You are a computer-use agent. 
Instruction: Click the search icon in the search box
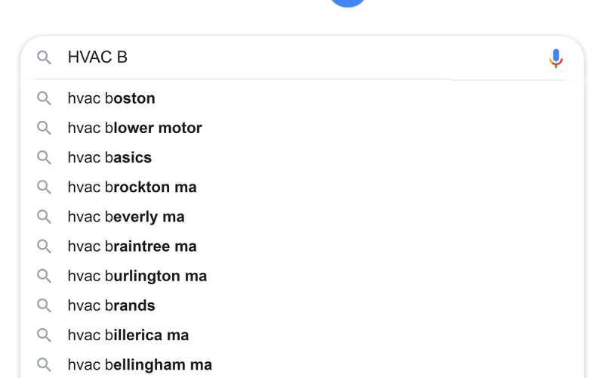click(x=45, y=57)
